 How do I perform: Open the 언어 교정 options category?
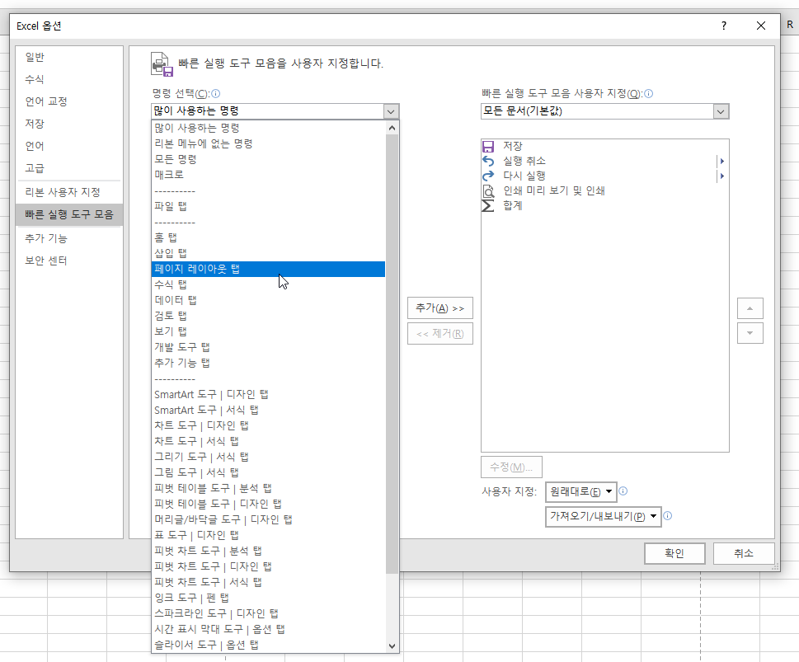tap(69, 101)
